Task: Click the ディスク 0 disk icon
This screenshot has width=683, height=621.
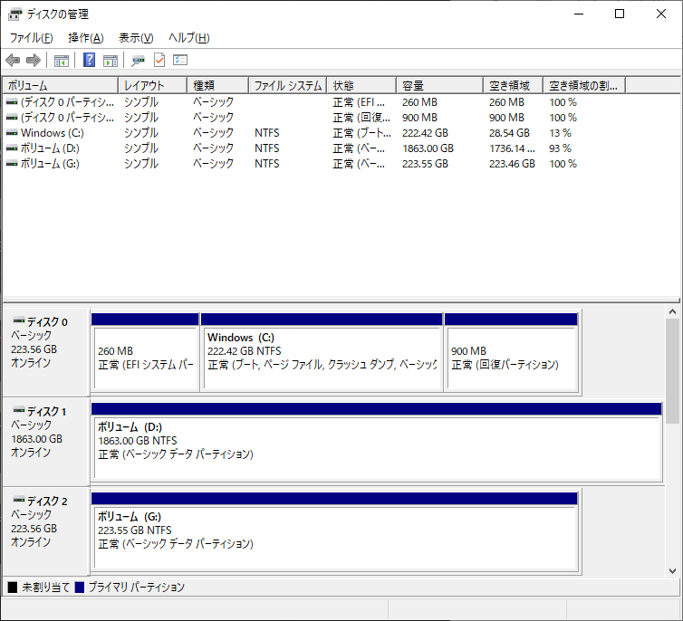Action: 19,321
